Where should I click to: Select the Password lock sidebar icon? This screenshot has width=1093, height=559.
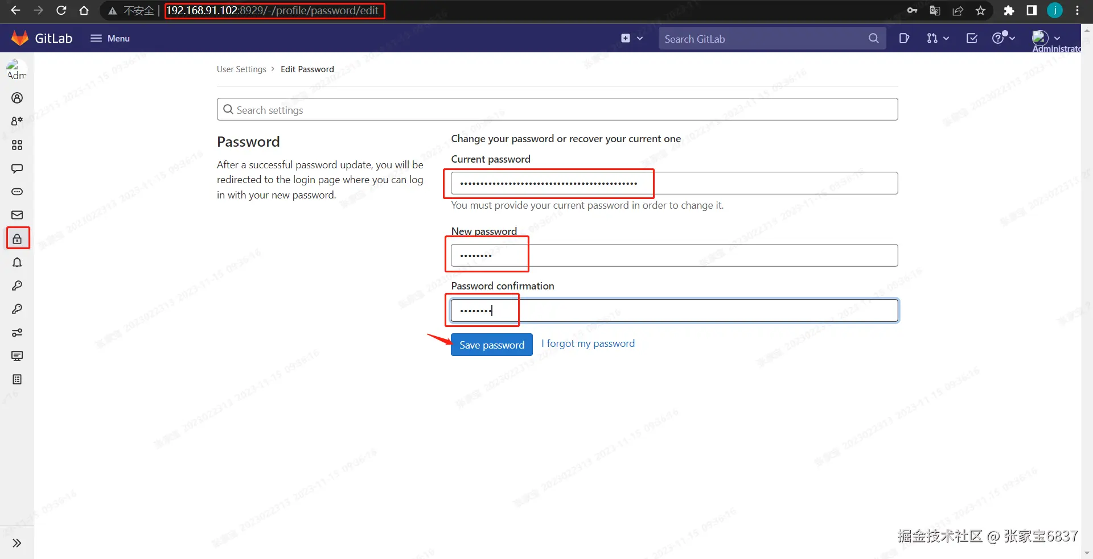point(17,239)
